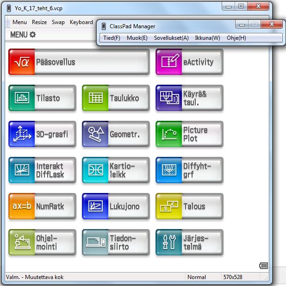Viewport: 286px width, 286px height.
Task: Minimize the Yo_K_17_teht_6.vcp window
Action: [x=228, y=6]
